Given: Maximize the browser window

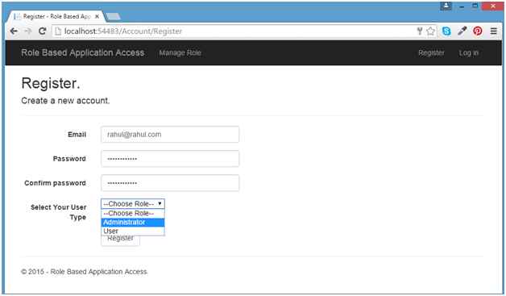Looking at the screenshot, I should [475, 6].
